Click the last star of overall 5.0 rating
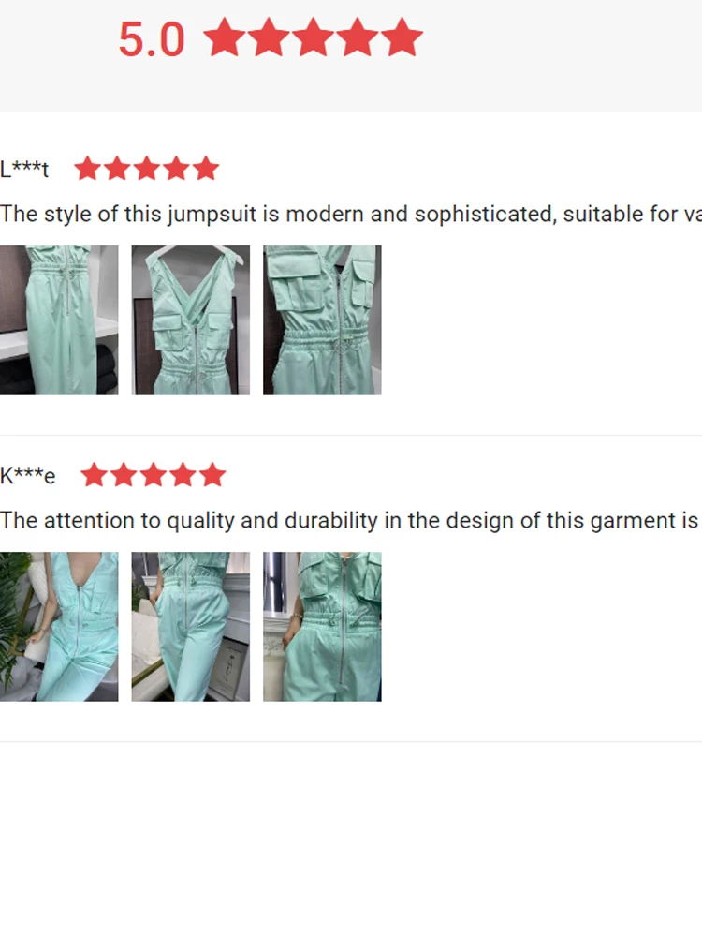The width and height of the screenshot is (702, 937). tap(402, 37)
